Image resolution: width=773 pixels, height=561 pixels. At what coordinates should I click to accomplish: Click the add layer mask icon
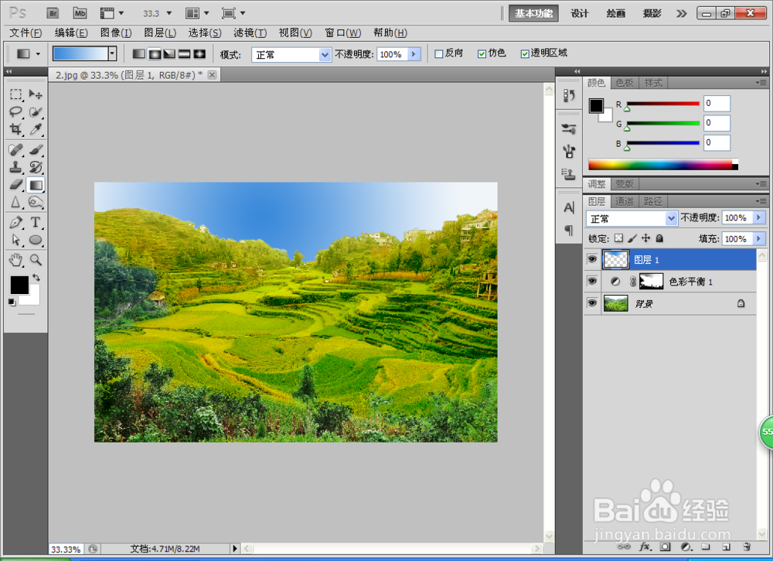coord(665,547)
